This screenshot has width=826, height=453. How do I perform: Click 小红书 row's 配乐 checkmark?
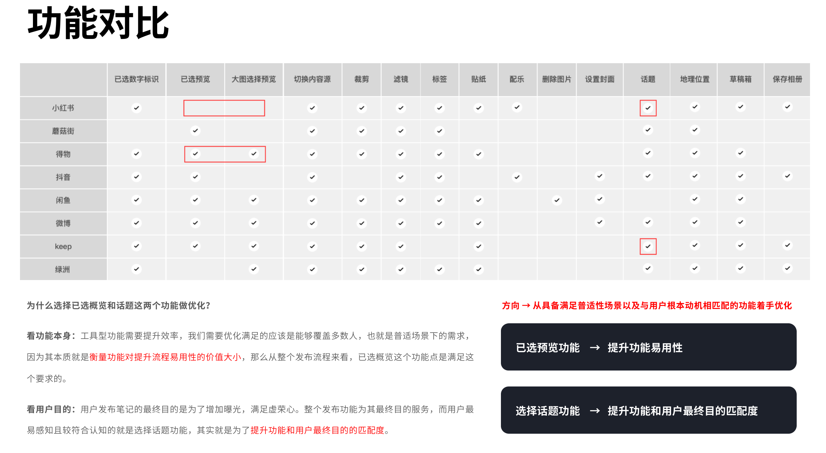(517, 107)
